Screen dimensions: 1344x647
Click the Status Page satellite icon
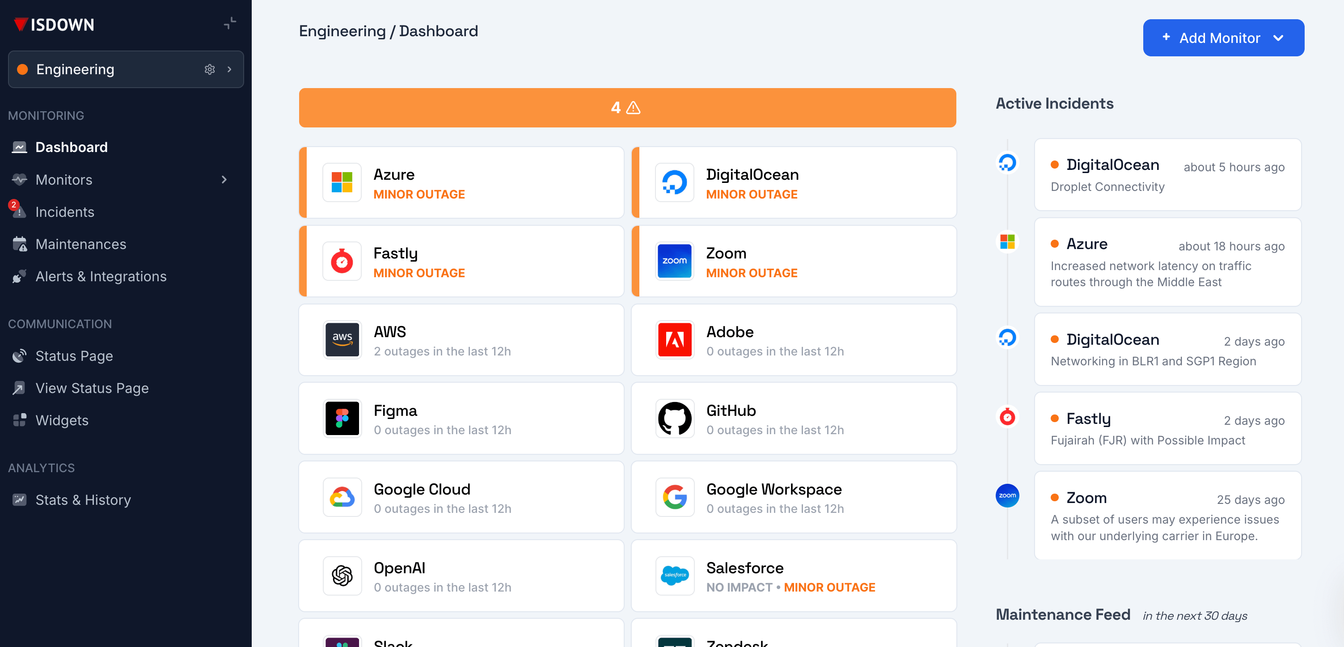pos(20,356)
